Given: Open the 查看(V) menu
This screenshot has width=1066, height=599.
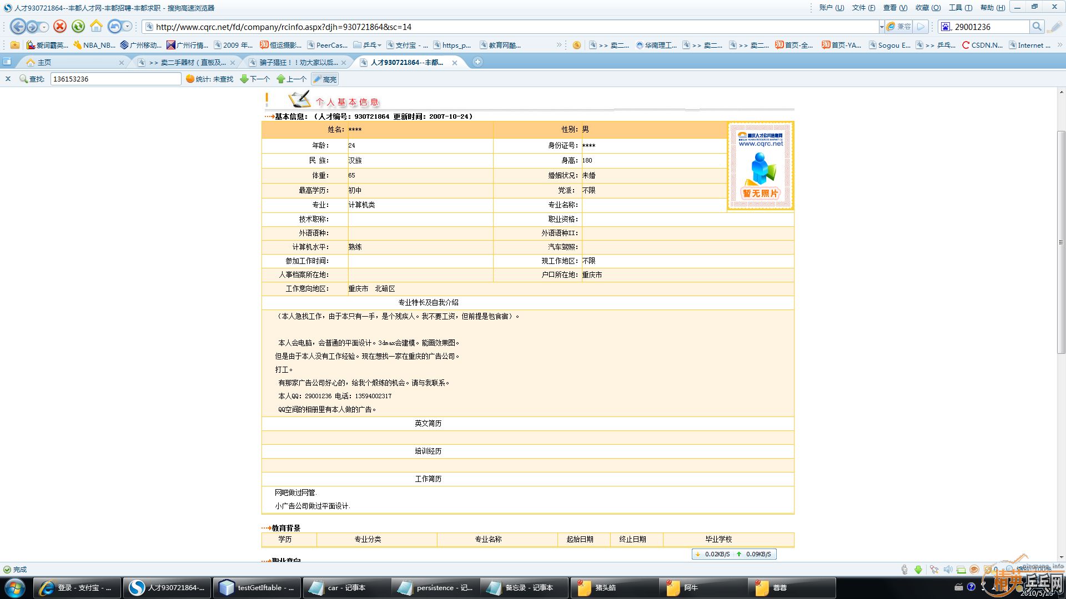Looking at the screenshot, I should pos(895,8).
